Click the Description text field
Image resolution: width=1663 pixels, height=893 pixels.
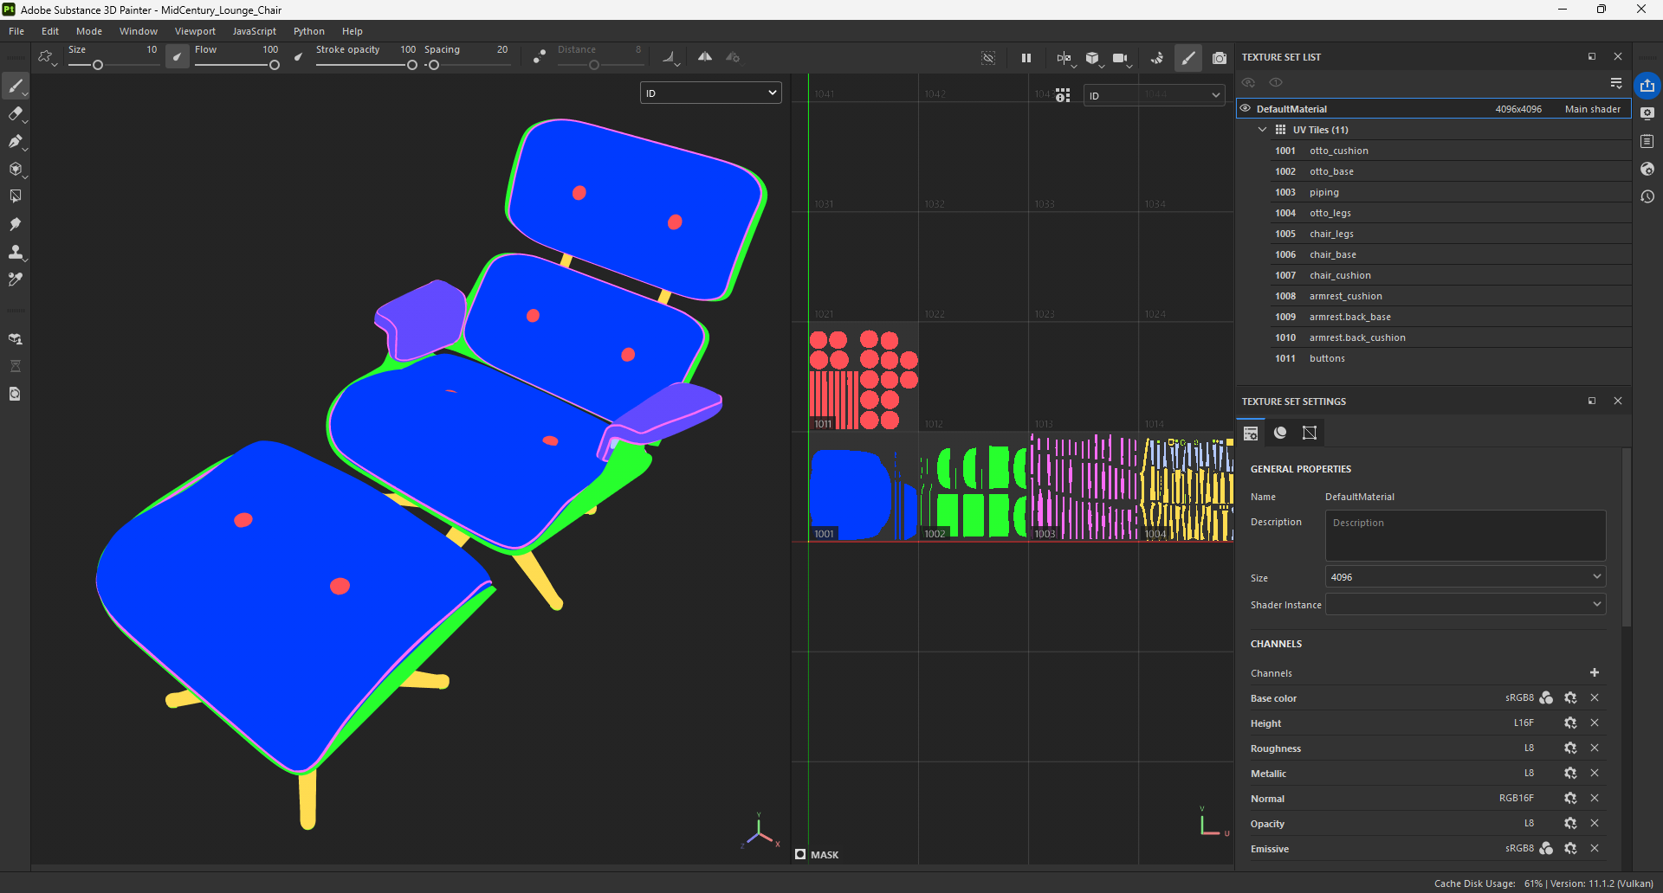(x=1465, y=536)
